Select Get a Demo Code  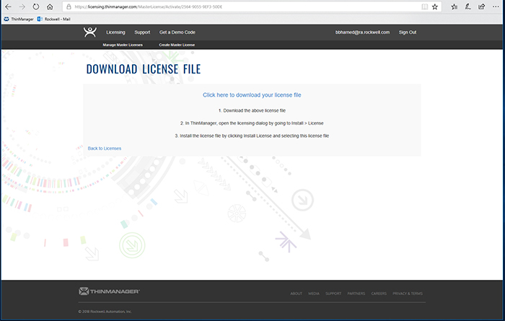177,32
